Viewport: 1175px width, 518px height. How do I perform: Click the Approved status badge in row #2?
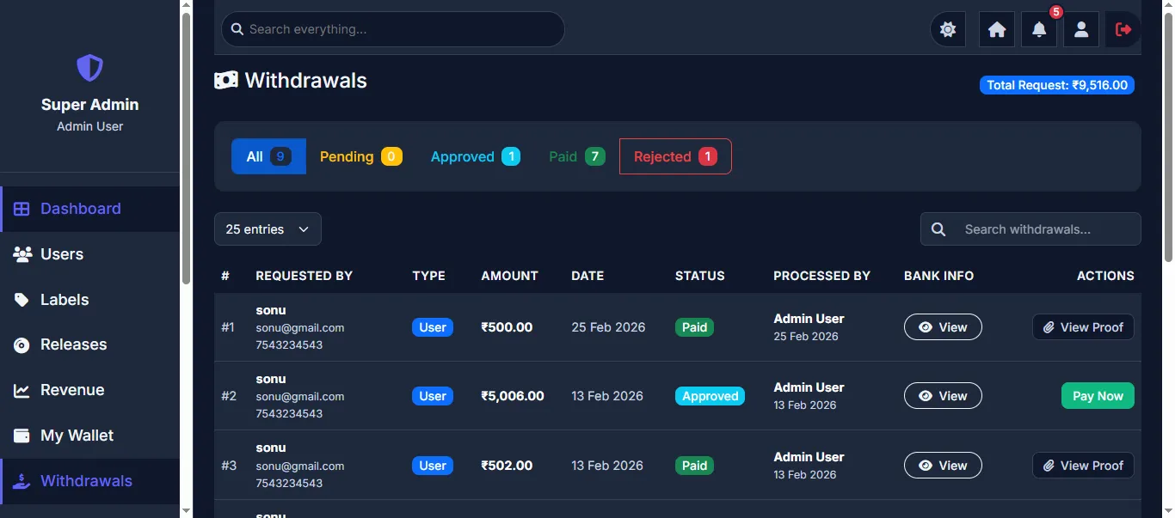pos(711,396)
